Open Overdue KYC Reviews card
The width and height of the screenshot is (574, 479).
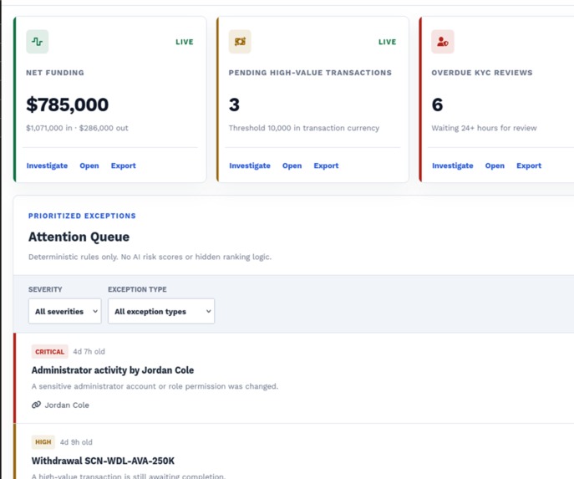point(495,166)
